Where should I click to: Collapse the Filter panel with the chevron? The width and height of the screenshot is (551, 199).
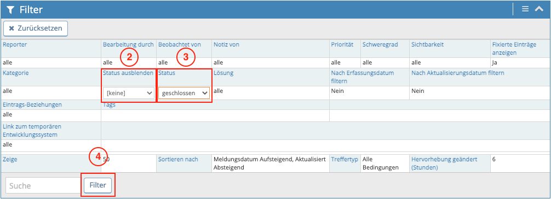coord(539,9)
